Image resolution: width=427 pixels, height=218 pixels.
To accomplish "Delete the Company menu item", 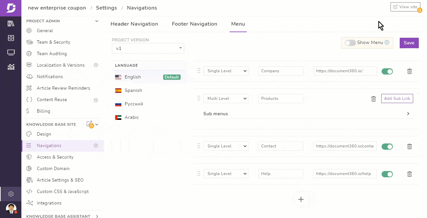I will tap(409, 71).
